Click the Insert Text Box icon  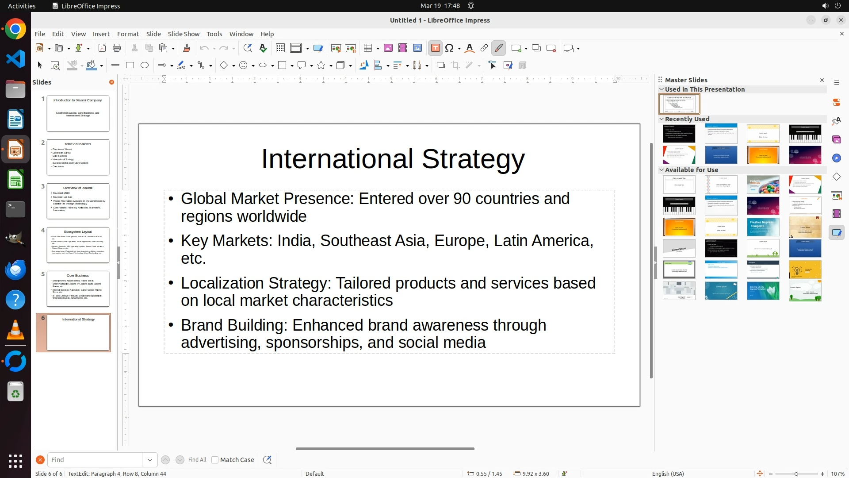[435, 48]
